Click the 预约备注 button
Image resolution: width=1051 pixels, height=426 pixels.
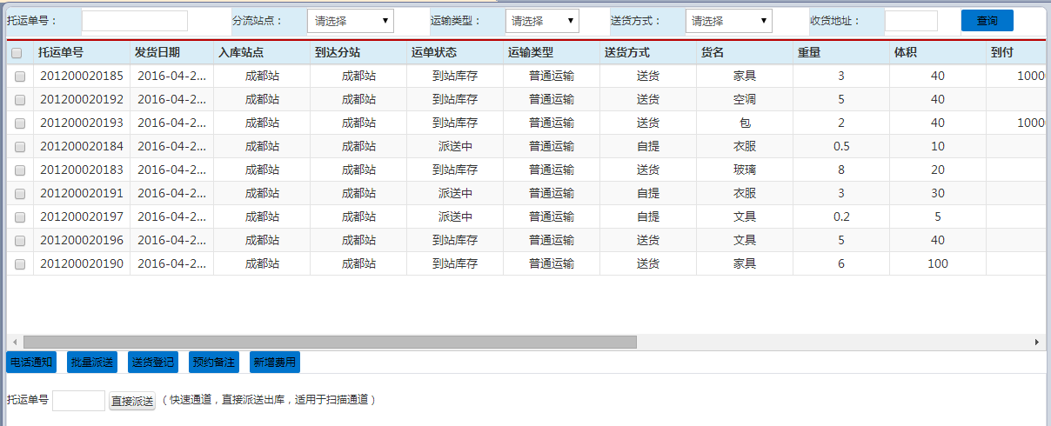click(213, 362)
